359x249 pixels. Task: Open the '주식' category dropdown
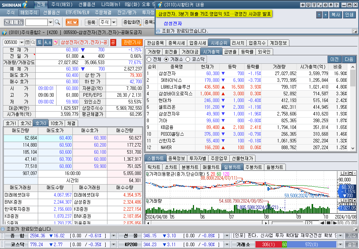[x=114, y=22]
